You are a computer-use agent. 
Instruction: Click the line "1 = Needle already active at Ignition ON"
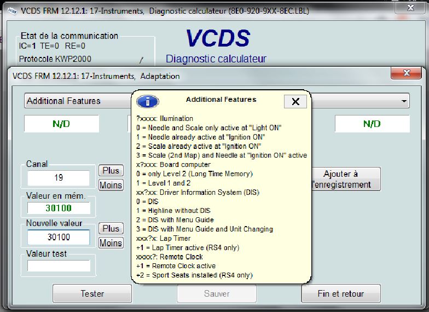pos(200,137)
